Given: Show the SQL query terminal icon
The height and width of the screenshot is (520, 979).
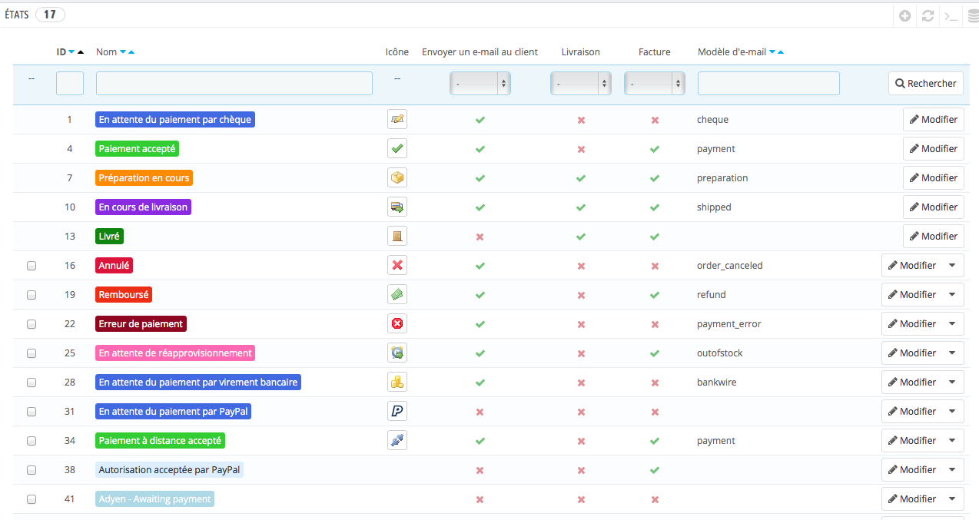Looking at the screenshot, I should tap(951, 15).
